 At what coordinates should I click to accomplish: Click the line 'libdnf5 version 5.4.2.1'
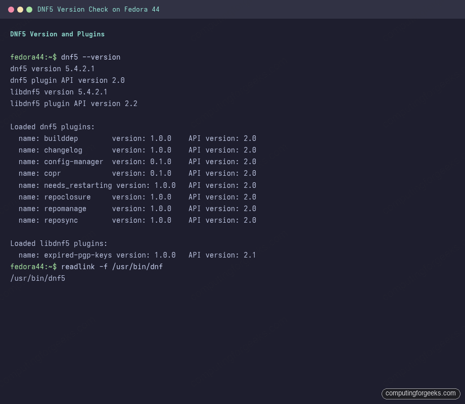coord(59,92)
